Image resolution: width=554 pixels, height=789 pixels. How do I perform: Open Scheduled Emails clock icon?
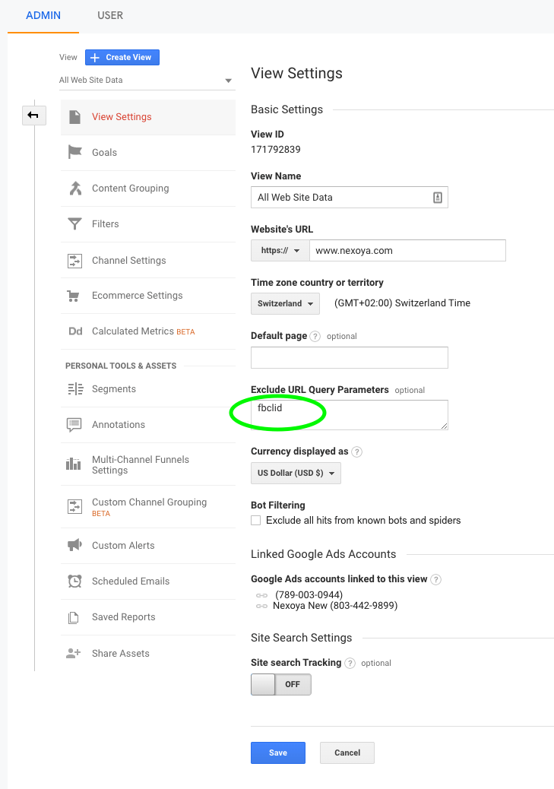coord(74,581)
